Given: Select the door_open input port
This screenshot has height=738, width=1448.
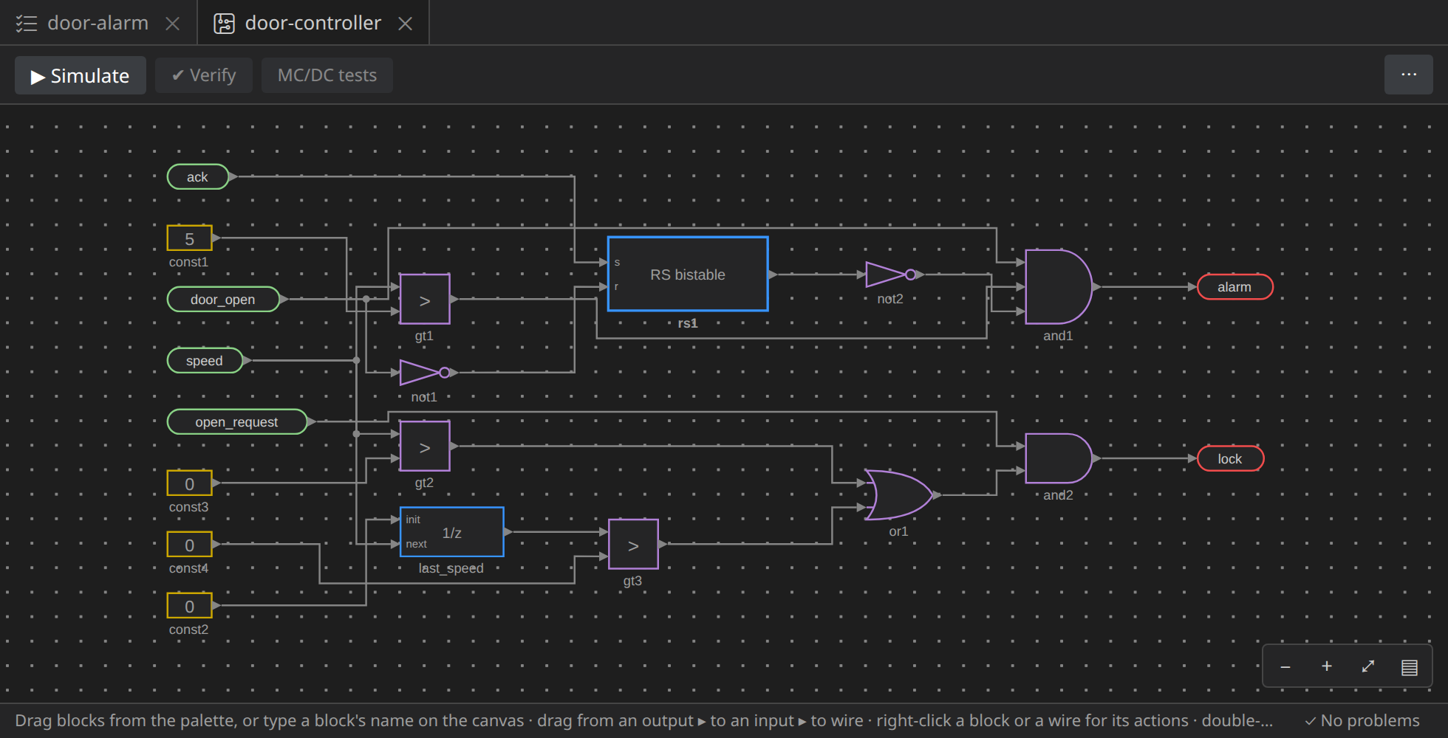Looking at the screenshot, I should click(223, 299).
